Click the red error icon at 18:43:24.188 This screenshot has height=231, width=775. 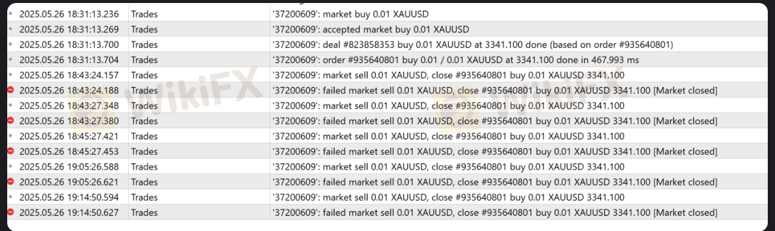point(11,91)
